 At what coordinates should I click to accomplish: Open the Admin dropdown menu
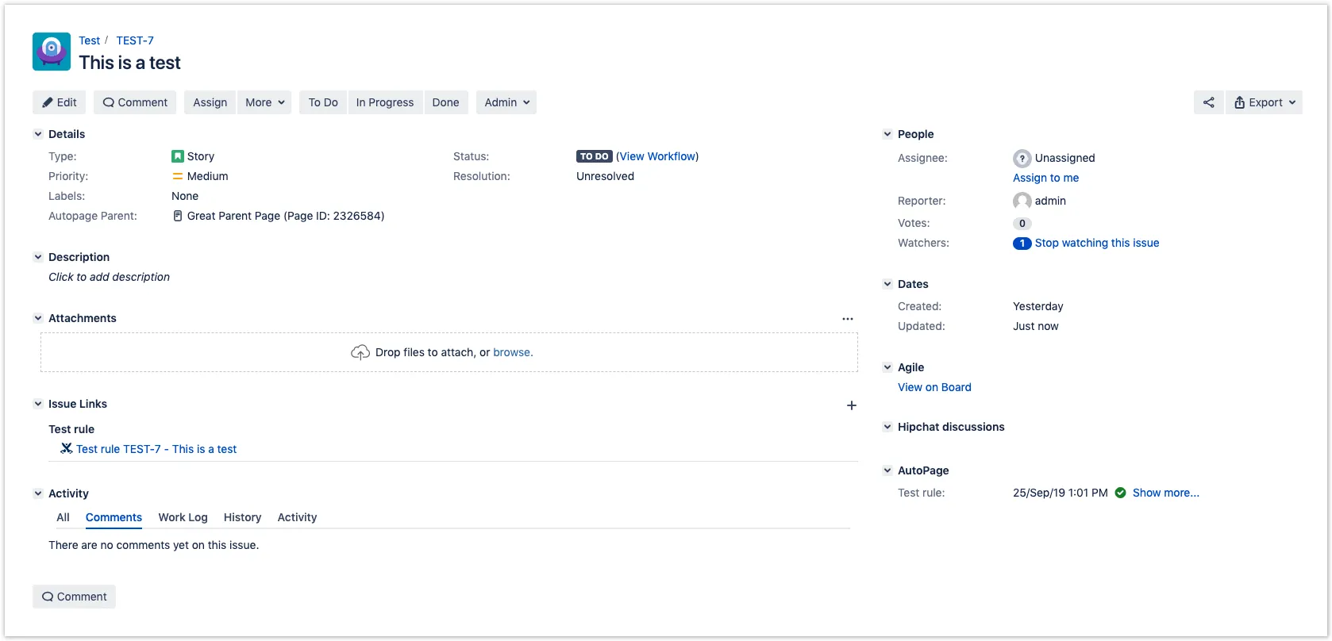point(506,102)
